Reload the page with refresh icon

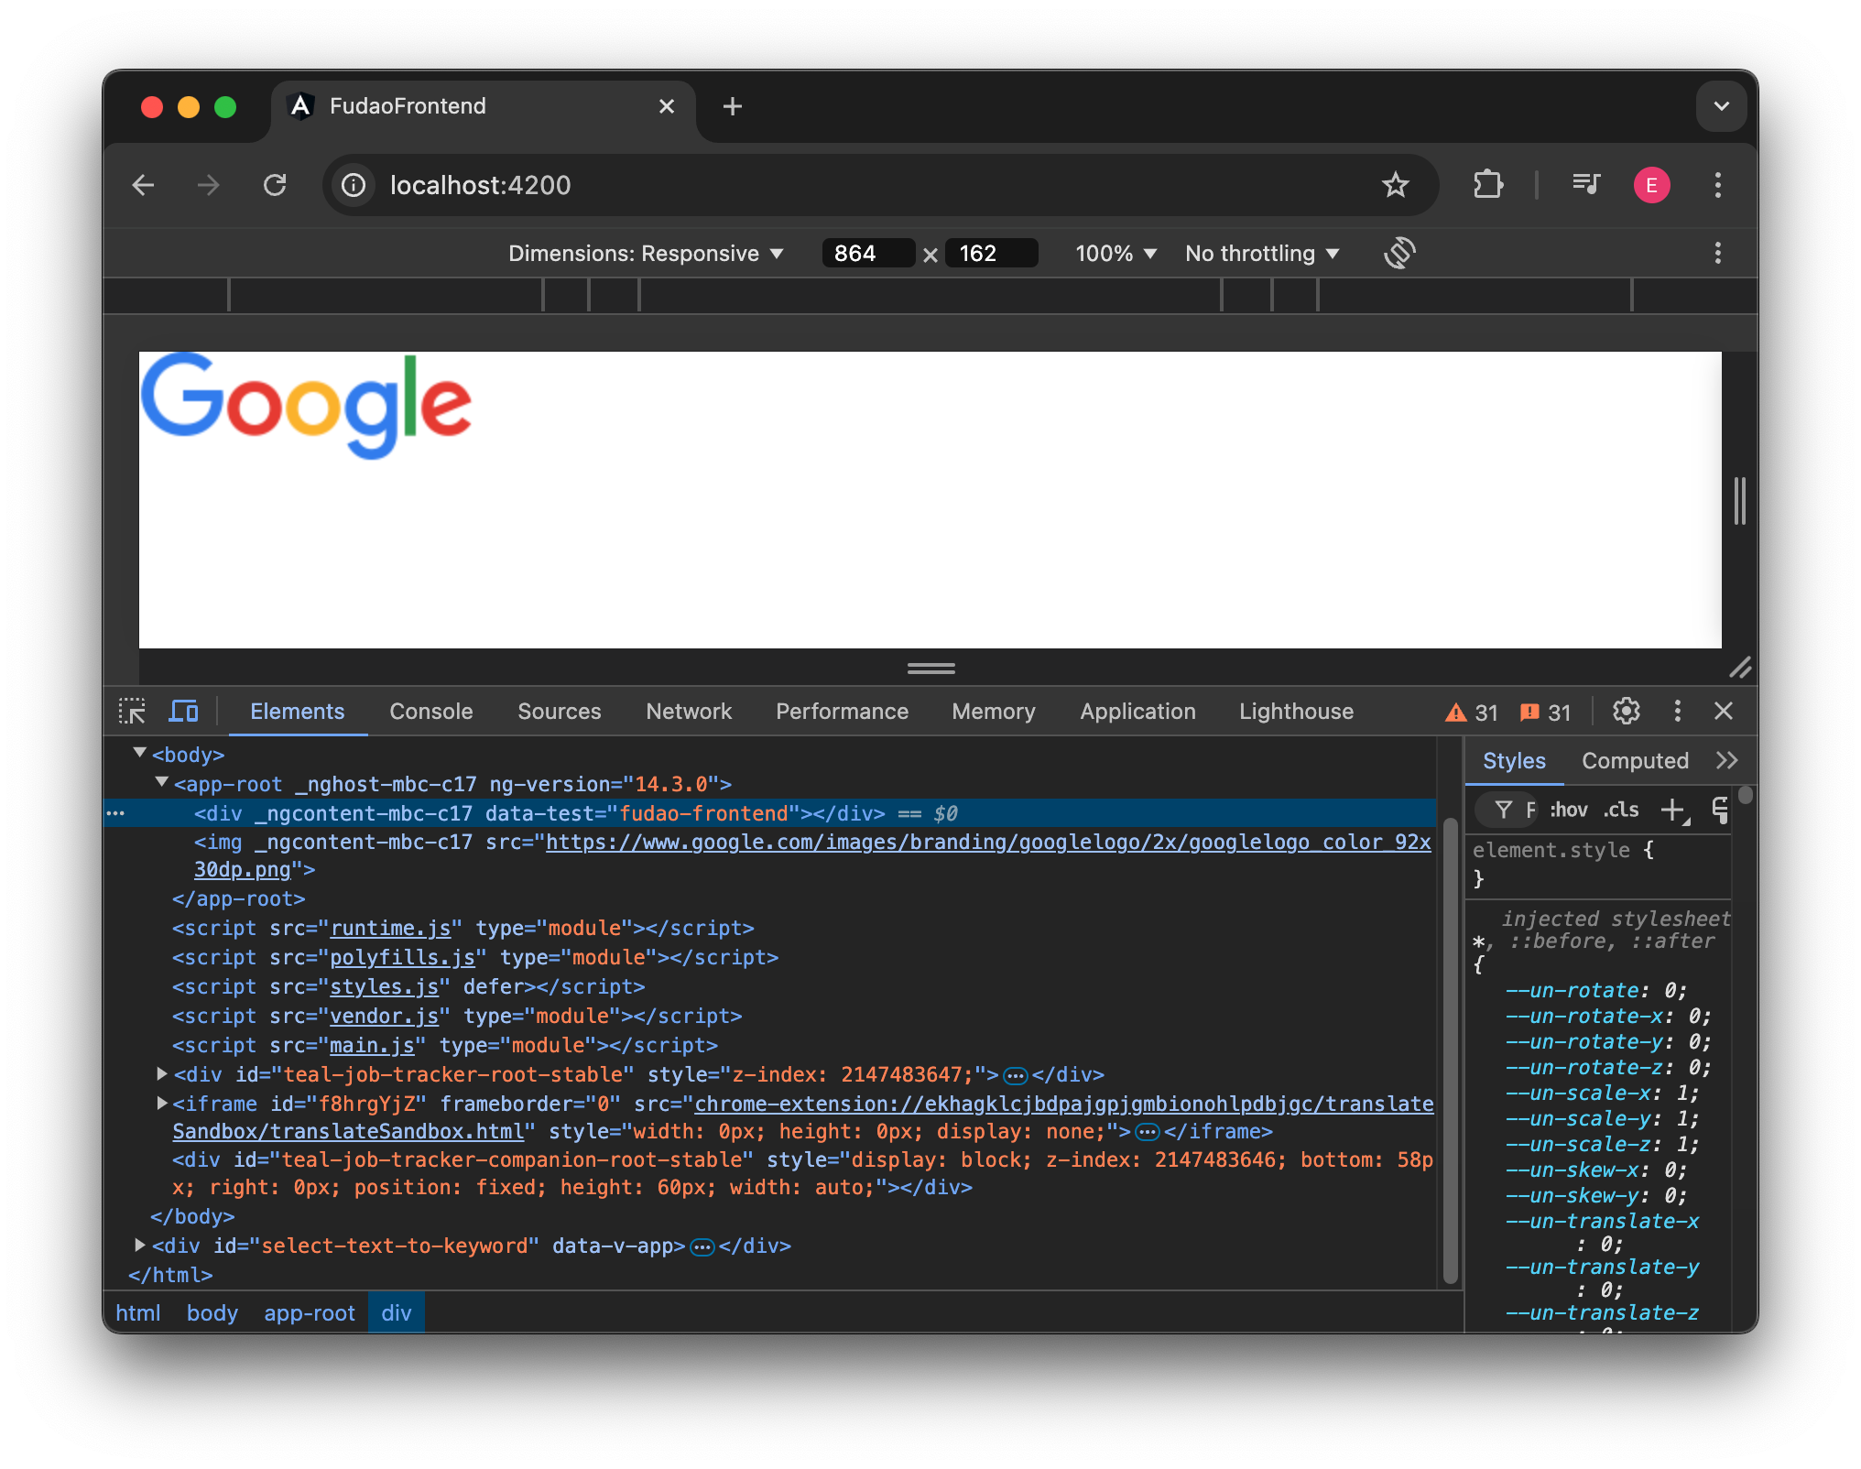[275, 185]
